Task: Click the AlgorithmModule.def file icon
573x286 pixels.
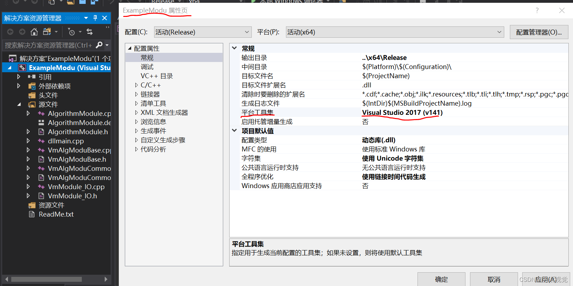Action: click(41, 123)
